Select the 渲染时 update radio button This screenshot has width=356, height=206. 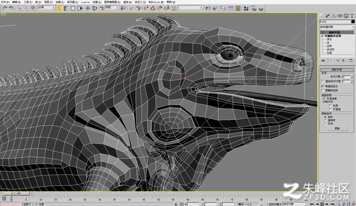click(x=325, y=120)
